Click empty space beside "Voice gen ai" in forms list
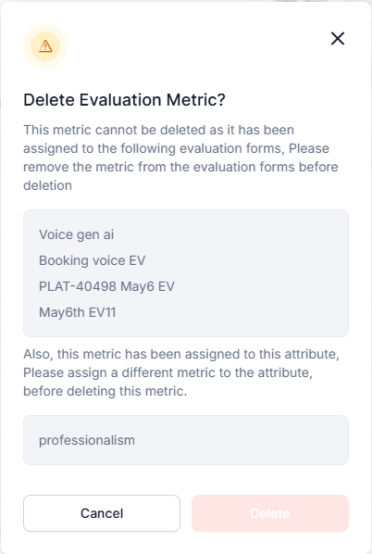The height and width of the screenshot is (554, 372). tap(229, 235)
